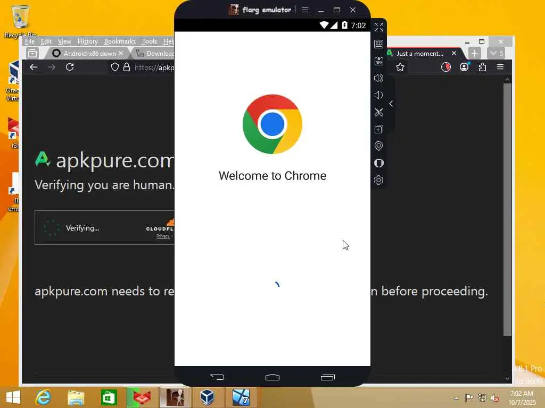The width and height of the screenshot is (545, 408).
Task: Open the Windows Start button
Action: click(x=13, y=397)
